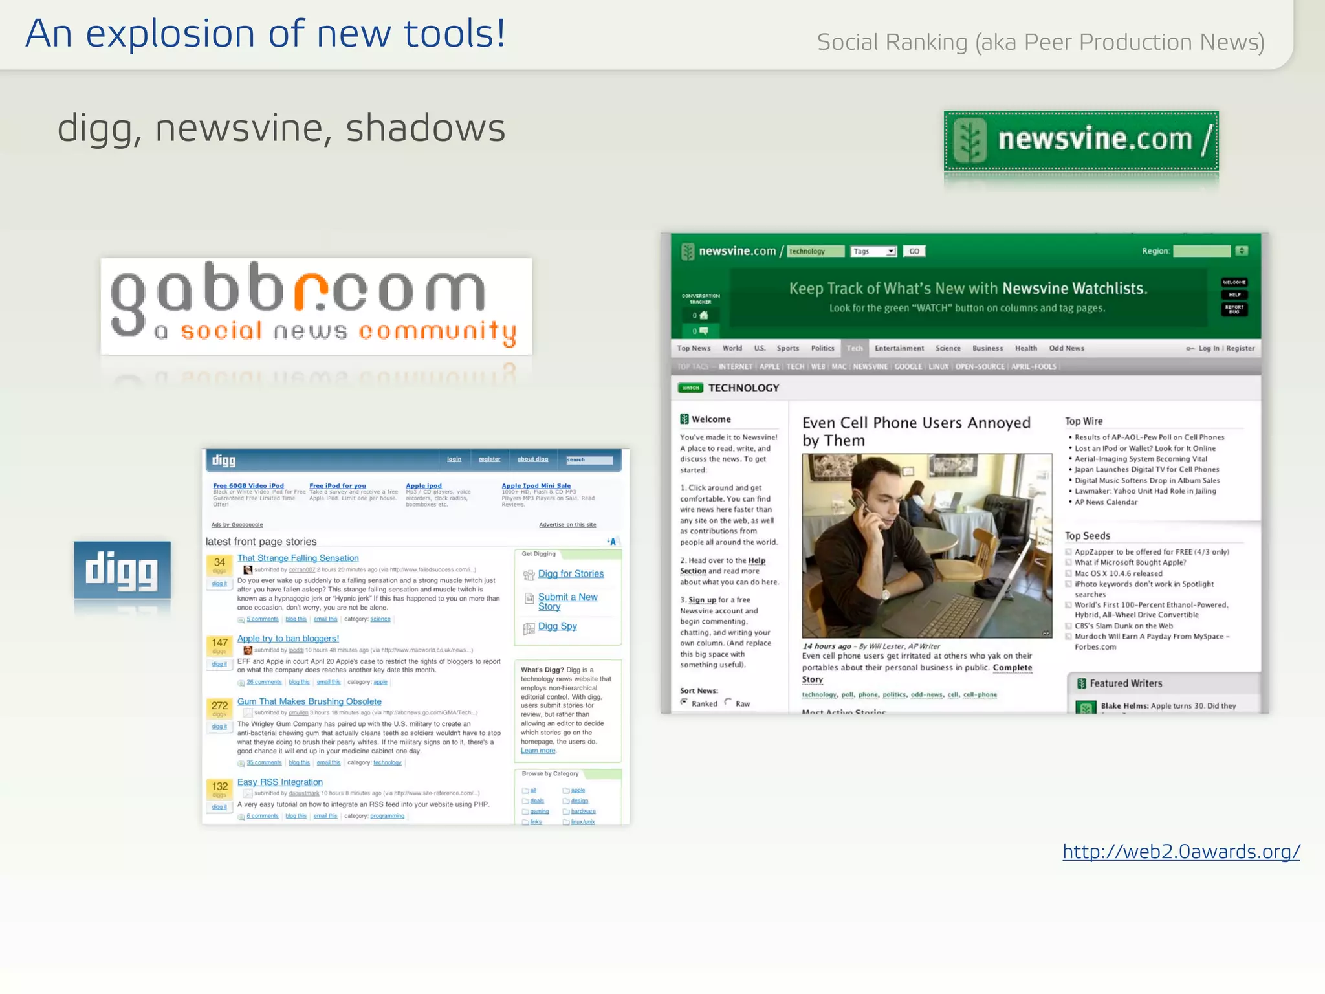Click the Region input field
Image resolution: width=1325 pixels, height=994 pixels.
[x=1201, y=250]
